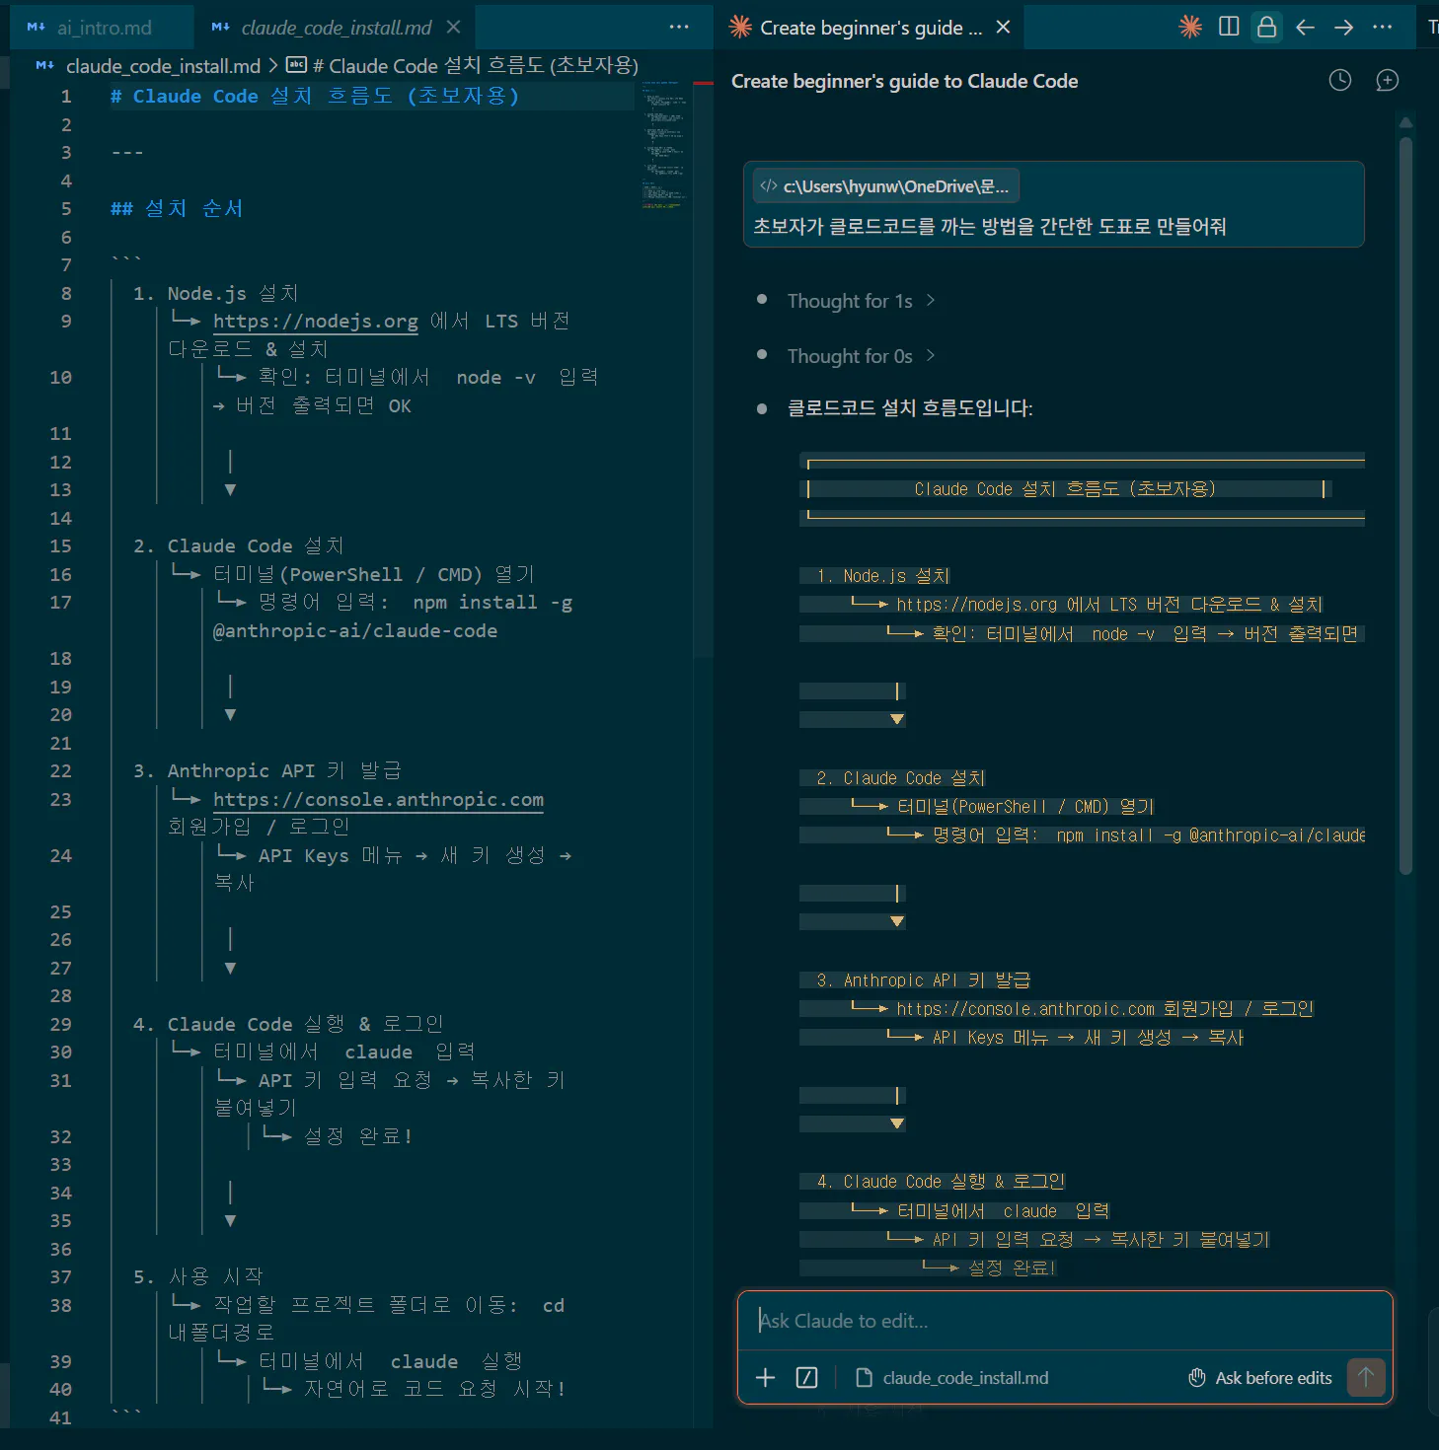
Task: Expand the 'Thought for 1s' section
Action: pyautogui.click(x=861, y=301)
